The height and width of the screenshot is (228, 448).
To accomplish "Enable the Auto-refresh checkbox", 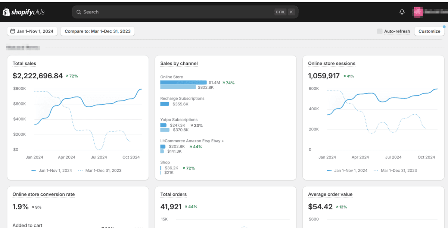I will (x=379, y=31).
